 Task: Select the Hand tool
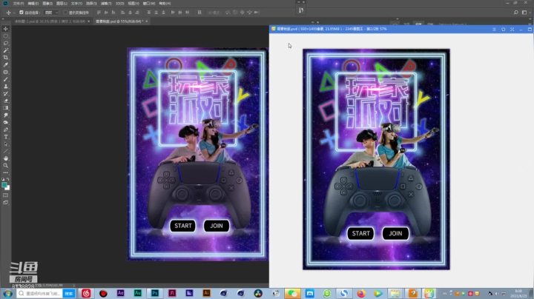(x=6, y=158)
